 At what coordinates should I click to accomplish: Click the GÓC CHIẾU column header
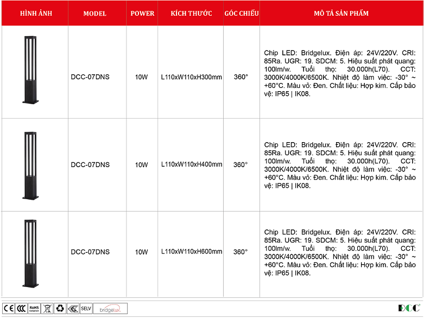[x=241, y=14]
